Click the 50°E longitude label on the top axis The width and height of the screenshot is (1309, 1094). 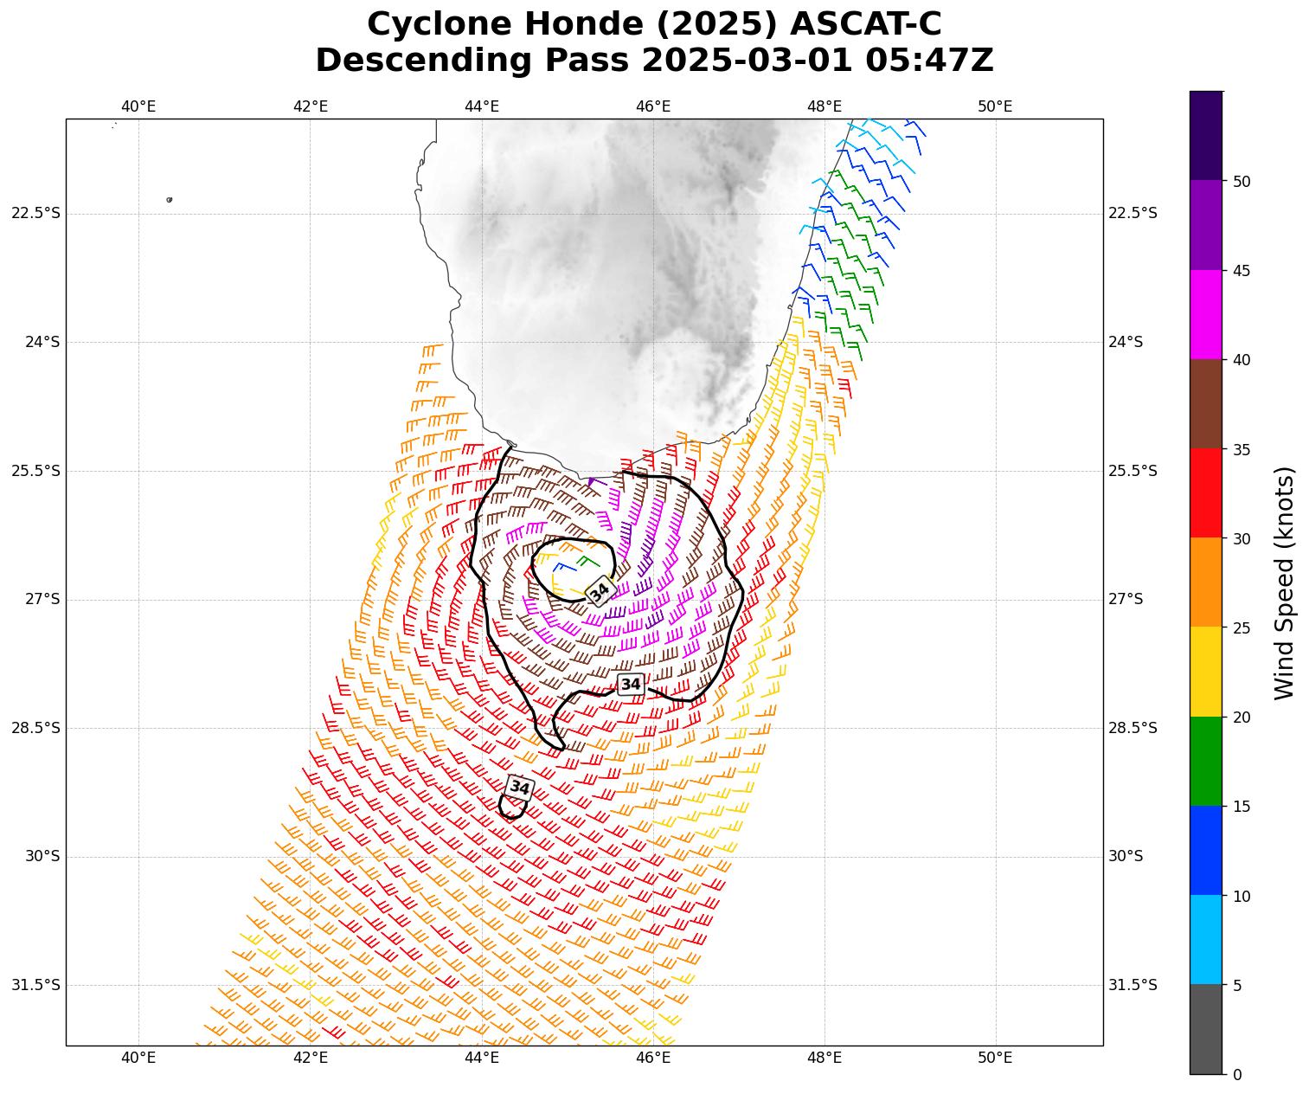click(x=995, y=106)
